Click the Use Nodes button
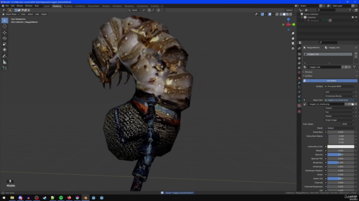This screenshot has height=201, width=359. (x=330, y=81)
